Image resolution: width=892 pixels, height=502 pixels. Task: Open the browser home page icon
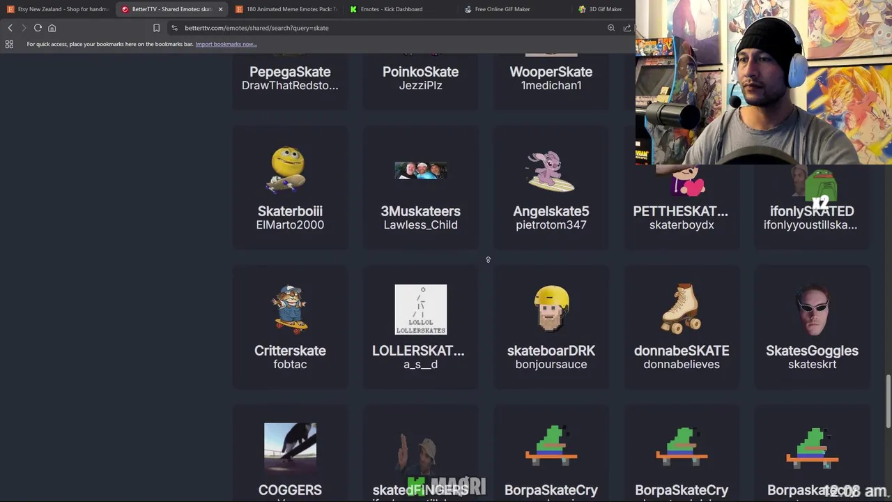(52, 28)
